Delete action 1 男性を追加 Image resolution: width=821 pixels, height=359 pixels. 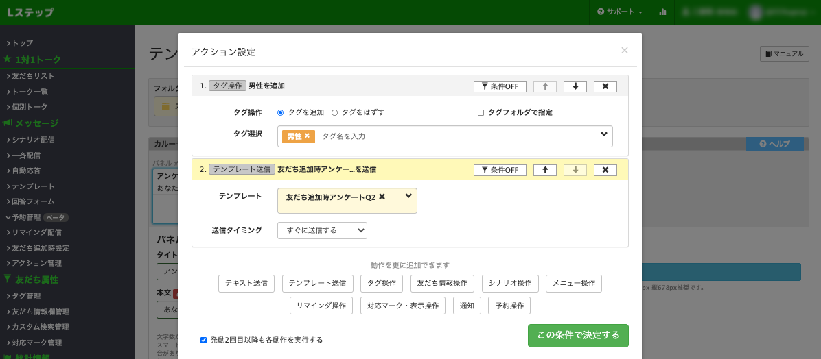(605, 86)
